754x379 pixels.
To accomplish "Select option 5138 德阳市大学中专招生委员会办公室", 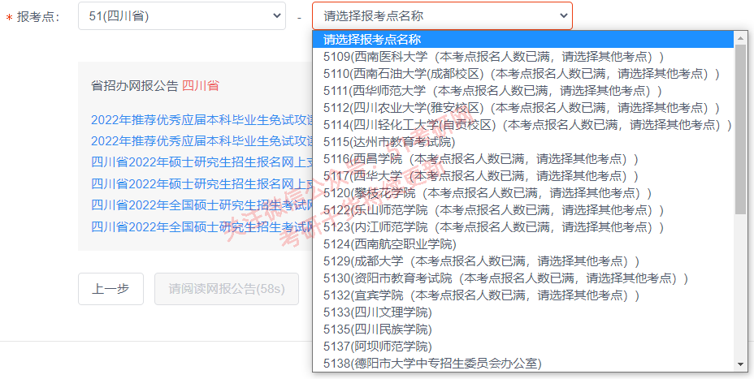I will (x=523, y=364).
